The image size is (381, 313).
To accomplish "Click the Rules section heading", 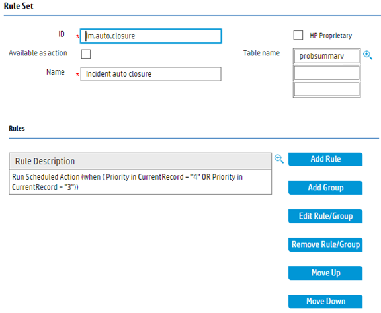I will point(17,128).
